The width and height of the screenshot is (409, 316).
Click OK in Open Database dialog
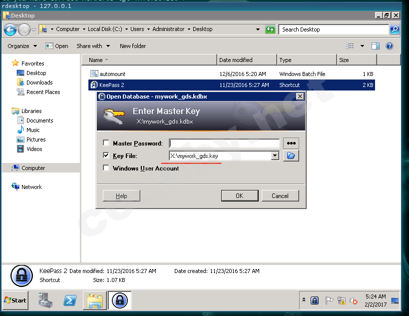click(x=240, y=195)
